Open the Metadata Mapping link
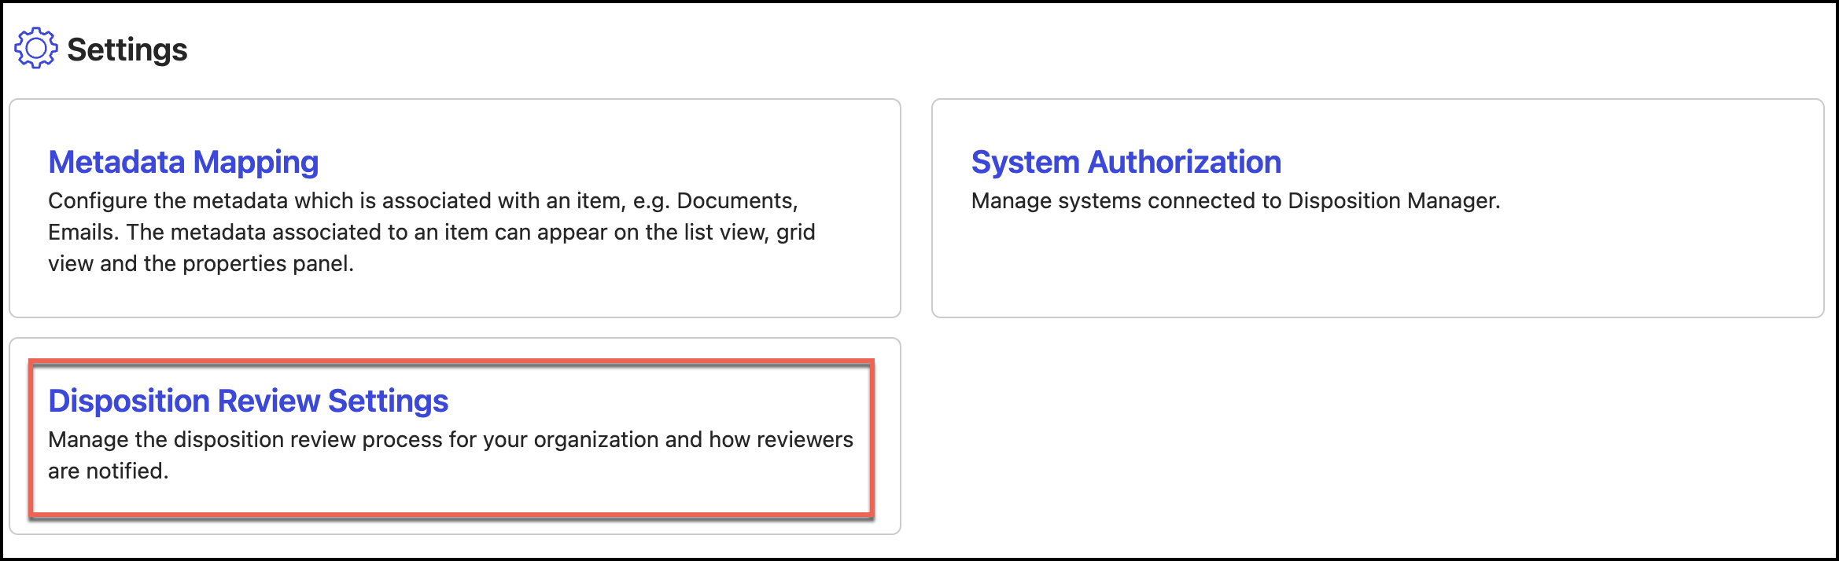The height and width of the screenshot is (561, 1839). pyautogui.click(x=183, y=162)
